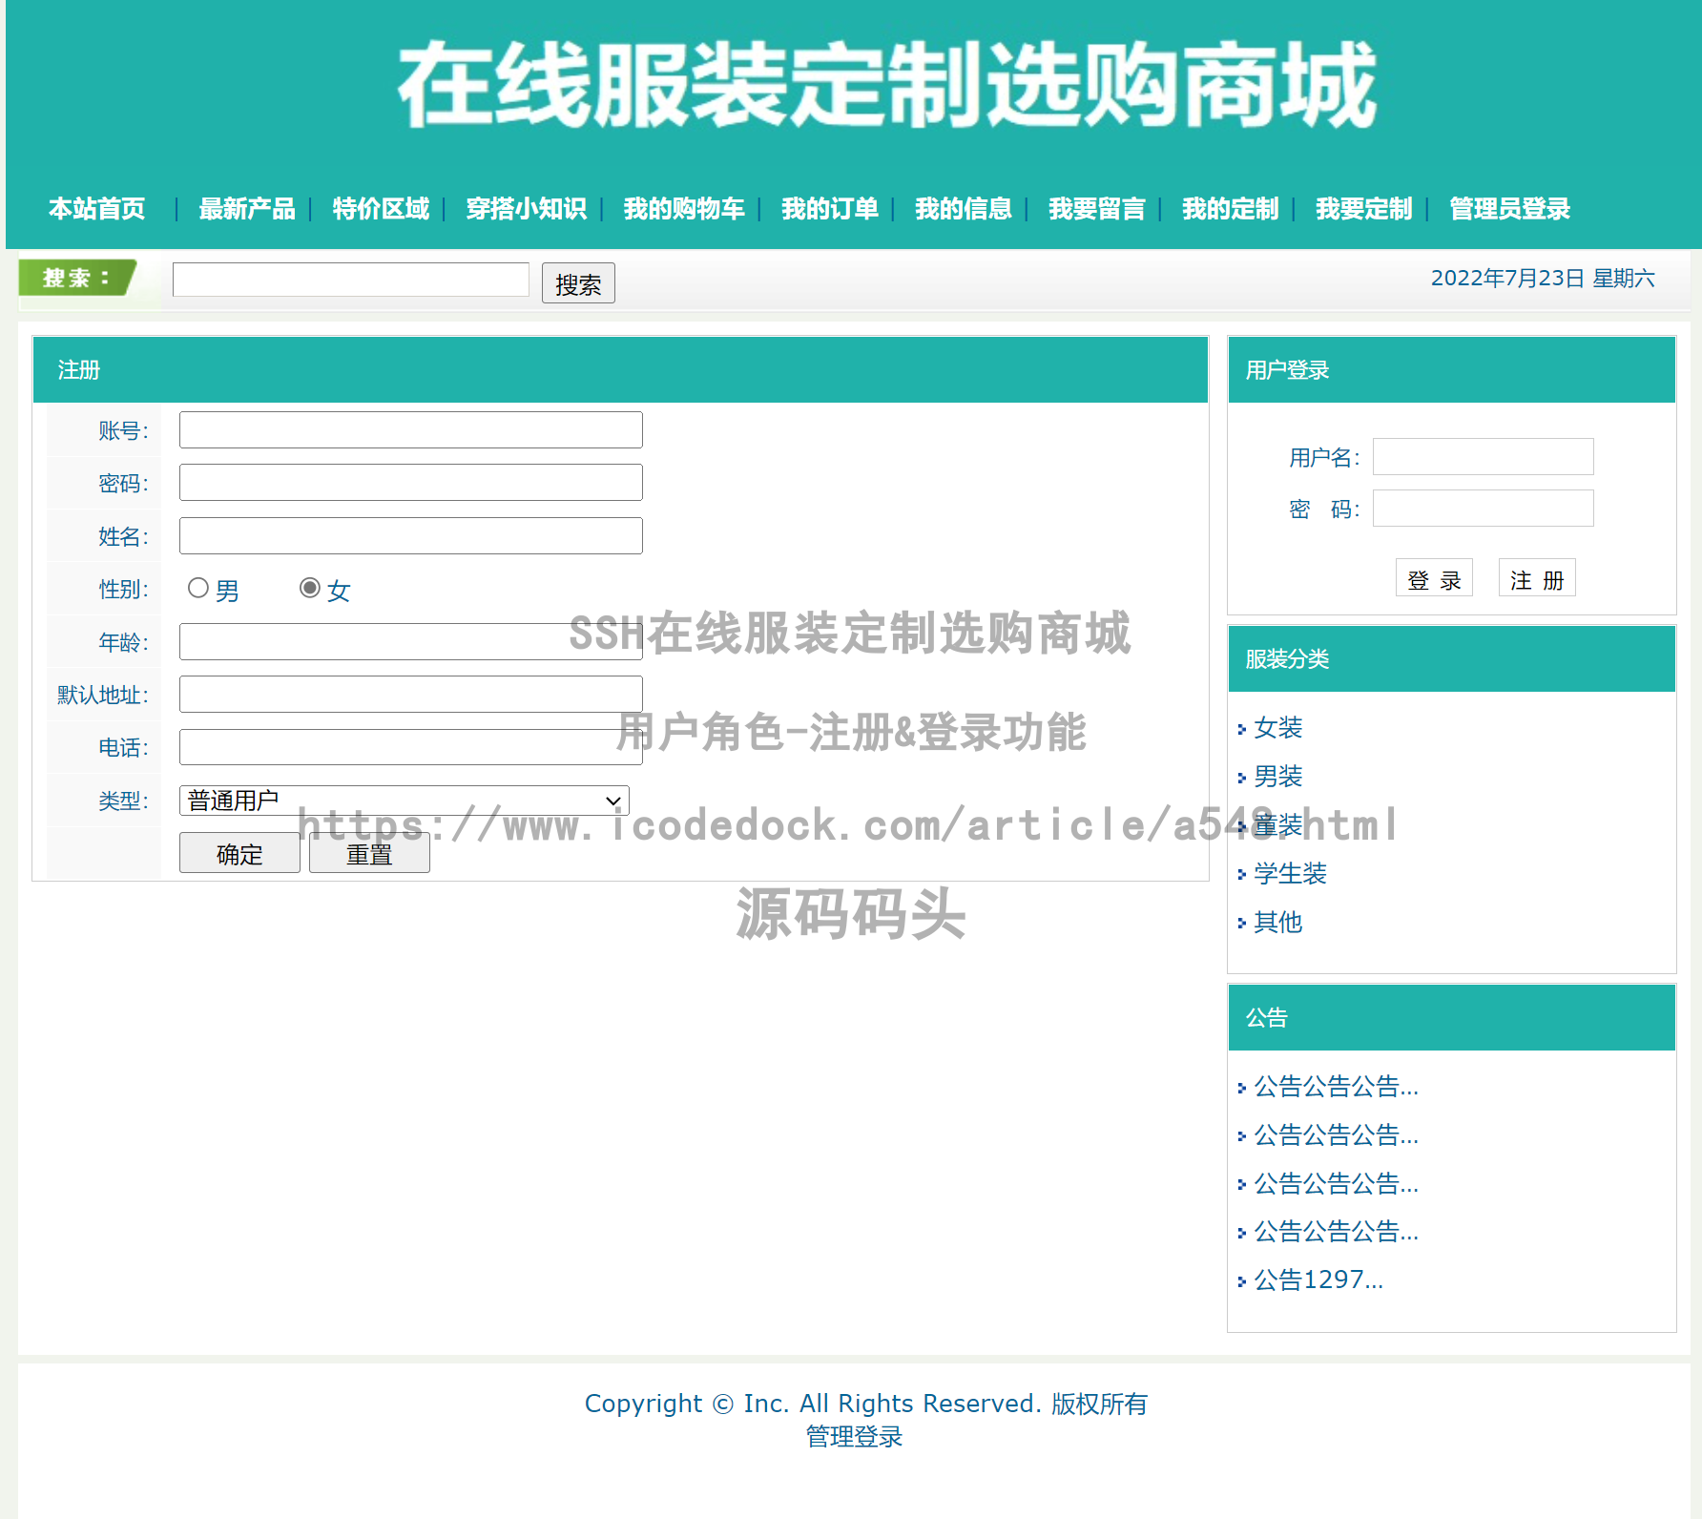Click the 管理登录 footer link
This screenshot has height=1519, width=1702.
pos(854,1436)
